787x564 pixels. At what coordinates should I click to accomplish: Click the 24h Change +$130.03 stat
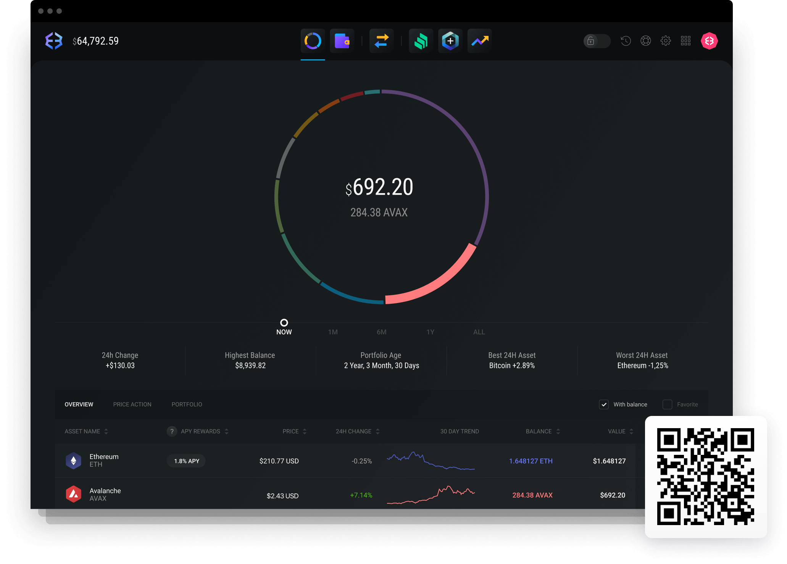click(120, 360)
